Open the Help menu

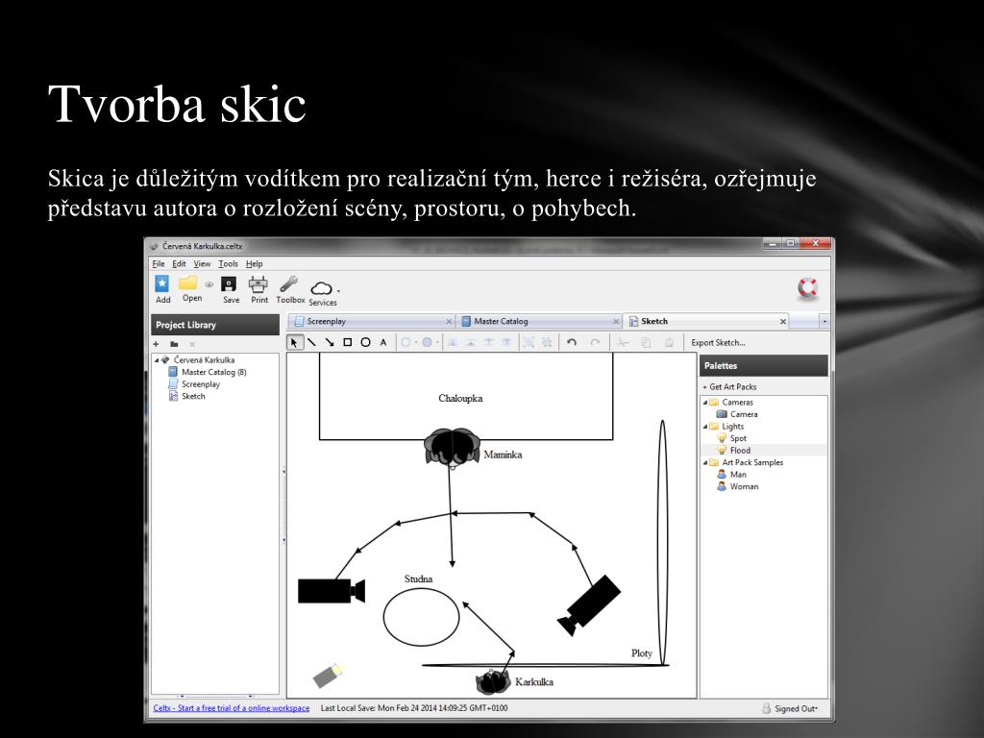point(254,264)
